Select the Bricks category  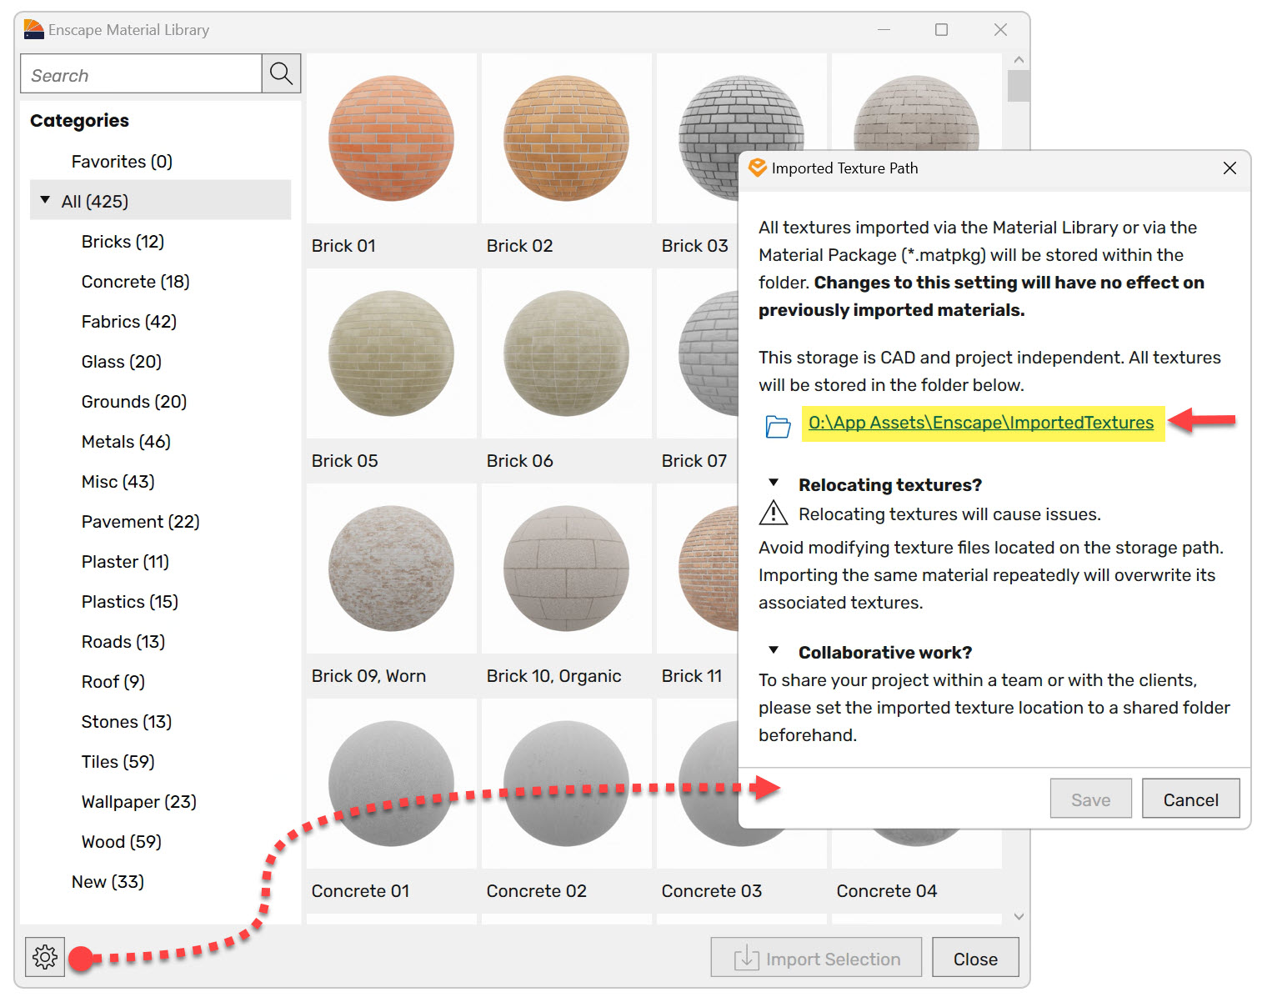click(122, 241)
